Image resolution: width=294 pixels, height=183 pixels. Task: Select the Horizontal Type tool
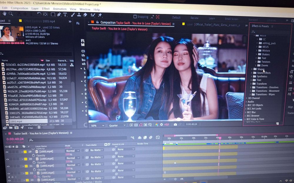tap(65, 15)
